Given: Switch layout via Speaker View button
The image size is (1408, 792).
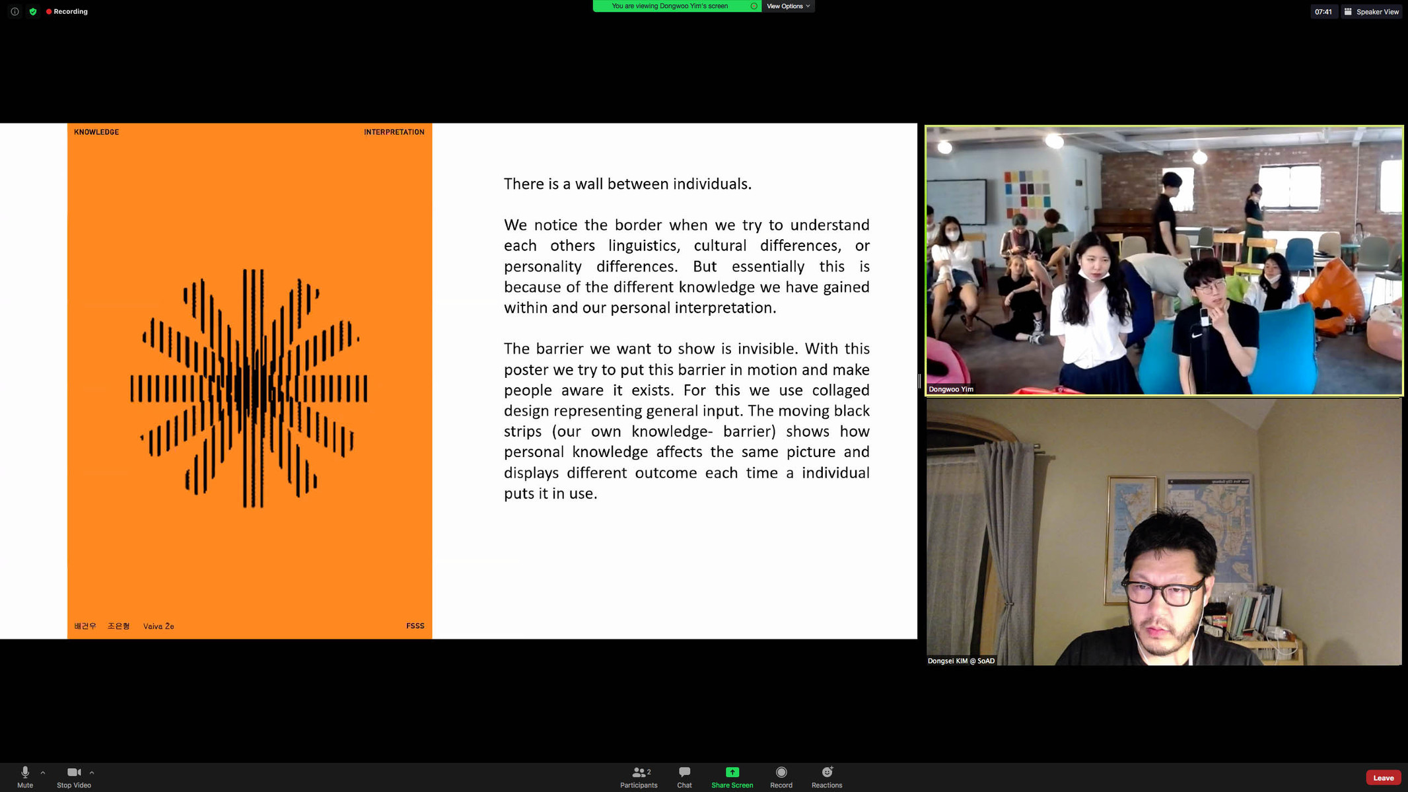Looking at the screenshot, I should [x=1371, y=11].
